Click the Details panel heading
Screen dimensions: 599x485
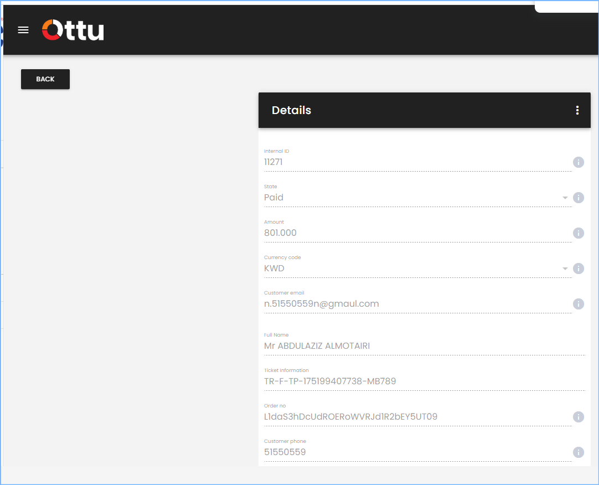click(x=292, y=110)
